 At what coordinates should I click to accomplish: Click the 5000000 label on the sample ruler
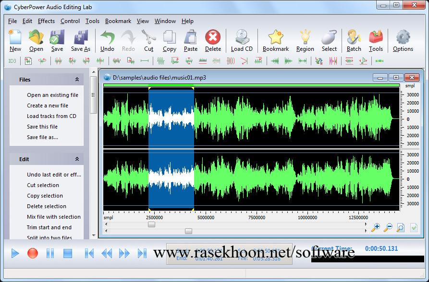coord(206,218)
